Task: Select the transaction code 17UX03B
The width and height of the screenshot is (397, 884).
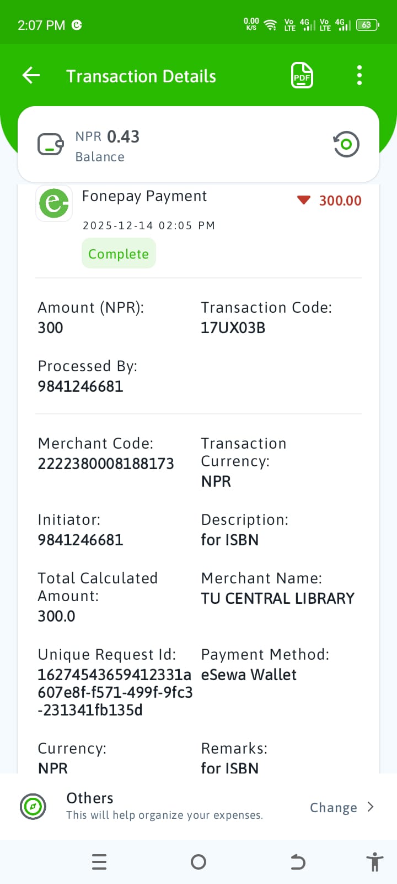Action: tap(233, 328)
